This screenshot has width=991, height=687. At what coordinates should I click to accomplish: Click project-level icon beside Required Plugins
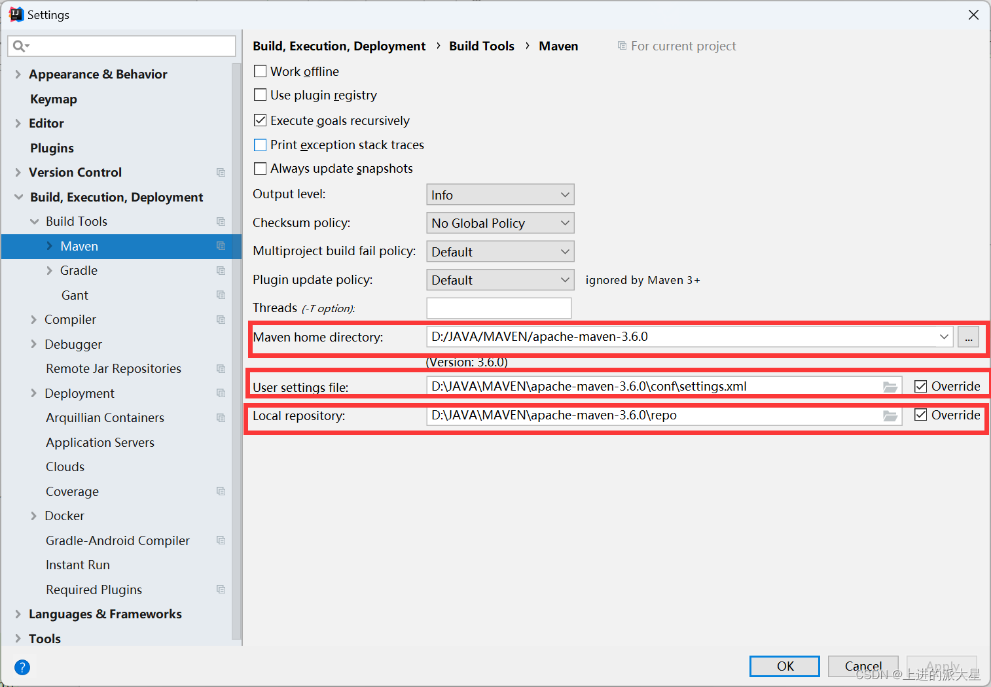coord(221,590)
